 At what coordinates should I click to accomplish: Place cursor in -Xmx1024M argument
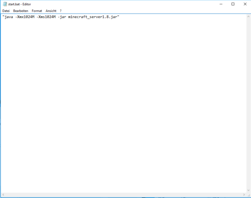coord(25,17)
